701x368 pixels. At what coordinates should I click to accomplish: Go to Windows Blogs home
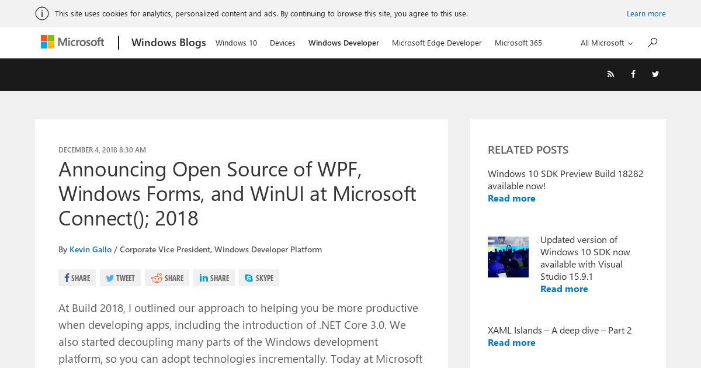click(x=169, y=43)
